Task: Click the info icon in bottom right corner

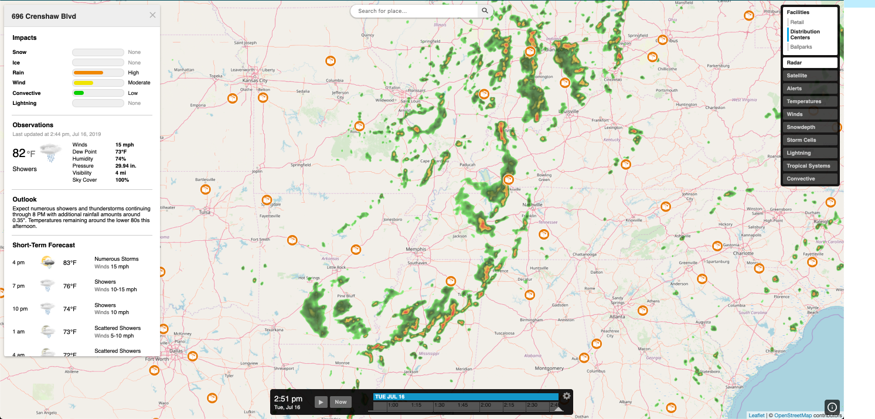Action: pyautogui.click(x=832, y=407)
